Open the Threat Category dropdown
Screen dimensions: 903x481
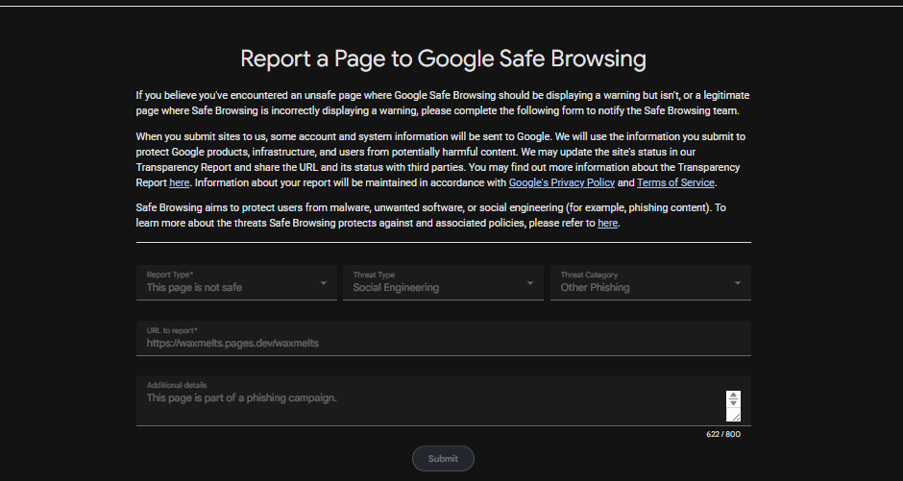[650, 282]
